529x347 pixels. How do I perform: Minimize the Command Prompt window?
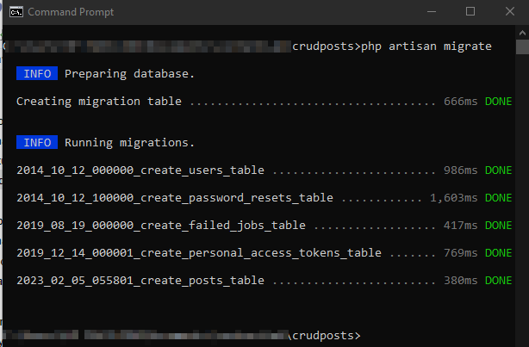[x=432, y=12]
